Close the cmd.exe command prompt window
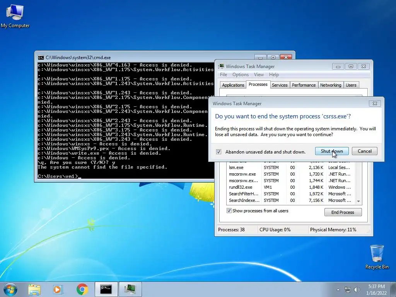The height and width of the screenshot is (297, 396). [286, 57]
